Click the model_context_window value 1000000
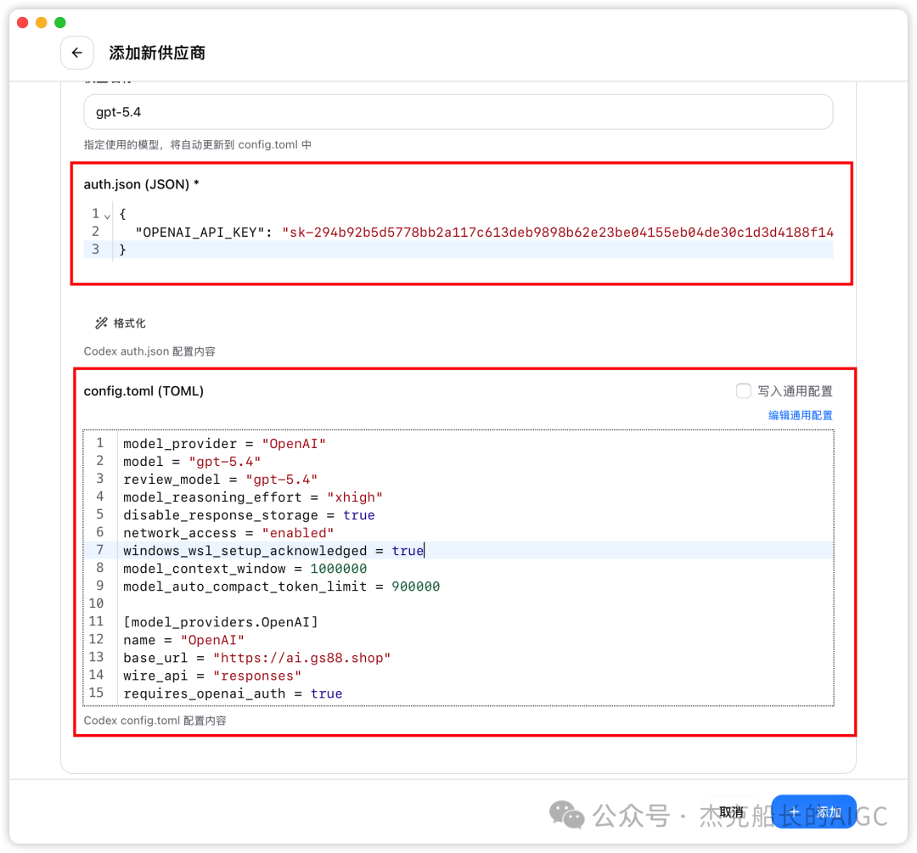Image resolution: width=917 pixels, height=853 pixels. click(339, 569)
